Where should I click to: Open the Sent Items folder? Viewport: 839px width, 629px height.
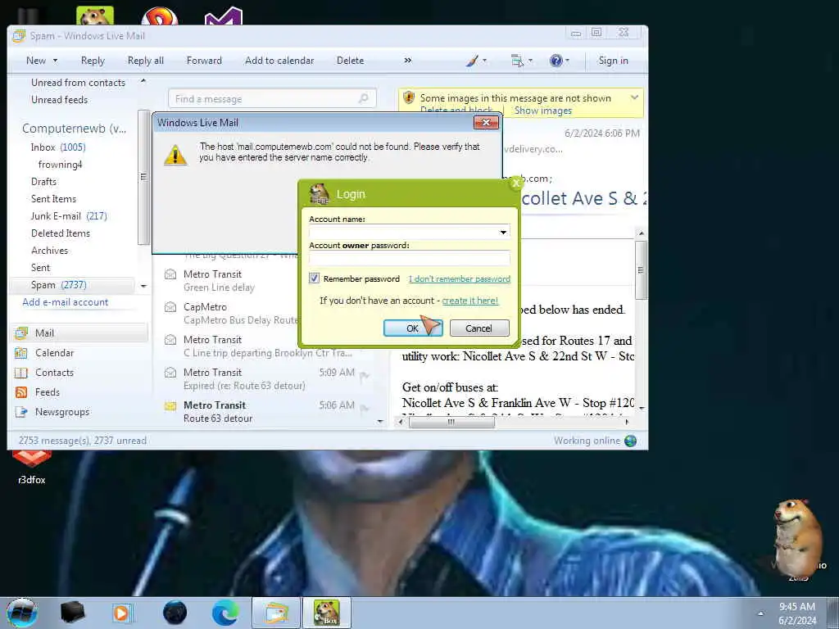[53, 198]
